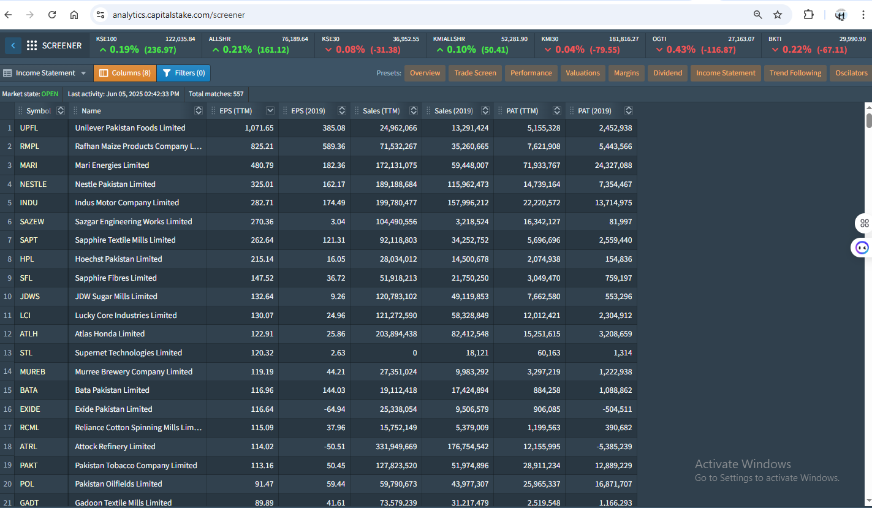Click the KMIALLSHR index ticker
Screen dimensions: 872x508
coord(480,45)
